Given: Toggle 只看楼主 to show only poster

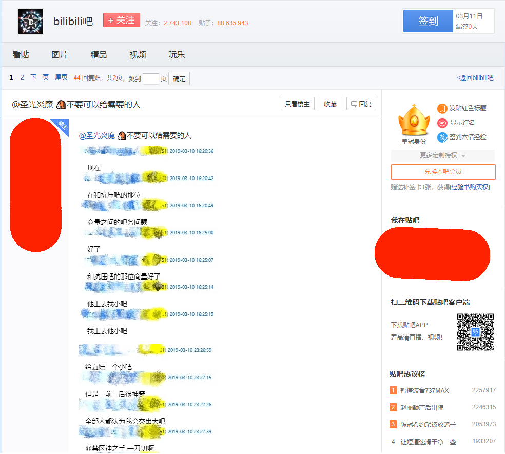Looking at the screenshot, I should 297,104.
